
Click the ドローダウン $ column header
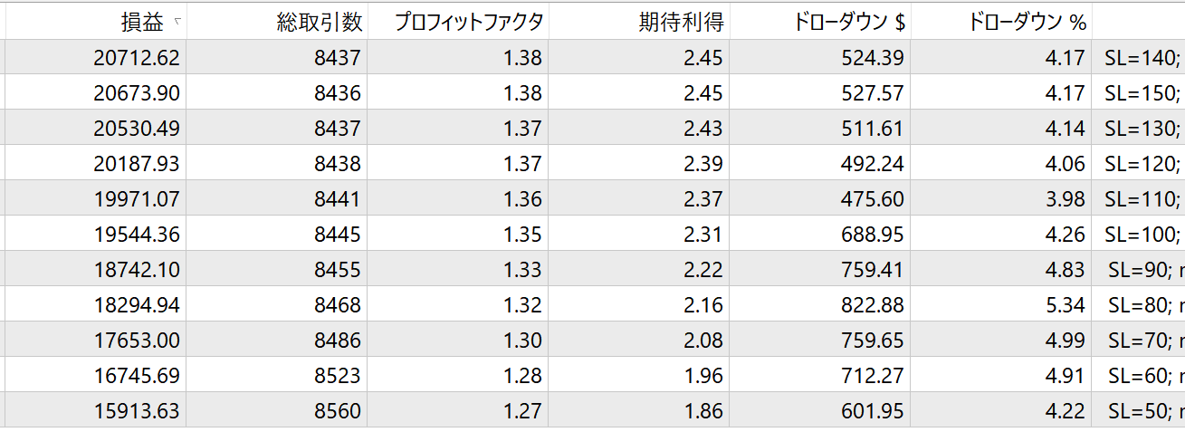click(x=849, y=23)
